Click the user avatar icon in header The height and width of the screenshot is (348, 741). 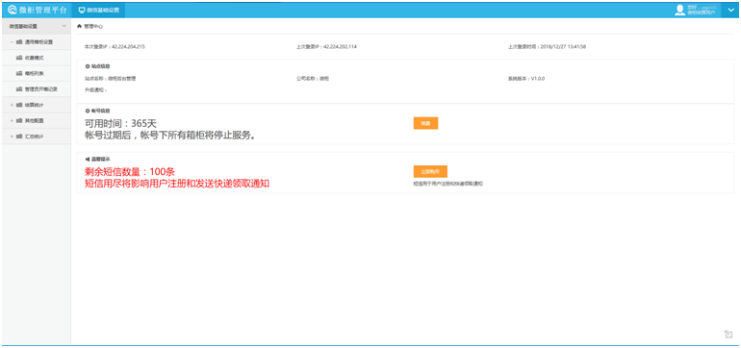tap(679, 10)
